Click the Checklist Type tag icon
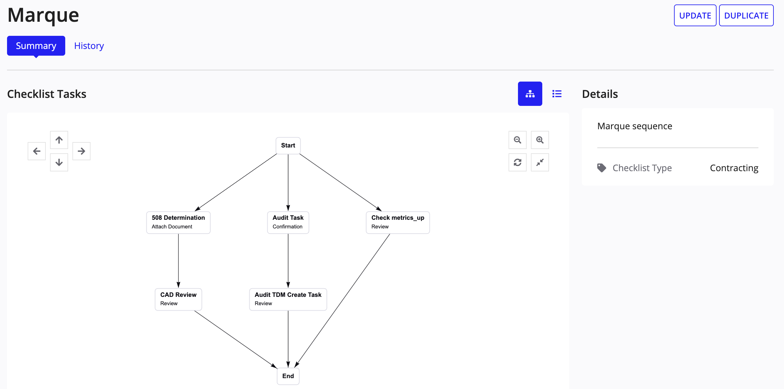The height and width of the screenshot is (389, 784). point(601,168)
